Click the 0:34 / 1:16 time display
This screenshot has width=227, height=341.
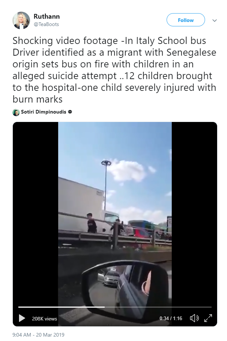click(171, 318)
